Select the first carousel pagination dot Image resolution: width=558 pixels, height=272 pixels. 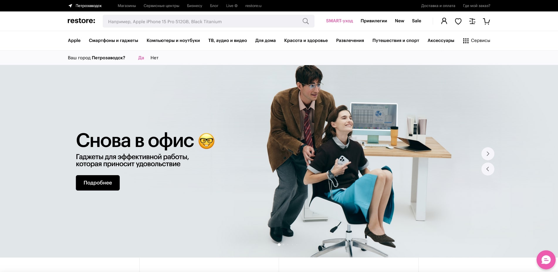279,244
